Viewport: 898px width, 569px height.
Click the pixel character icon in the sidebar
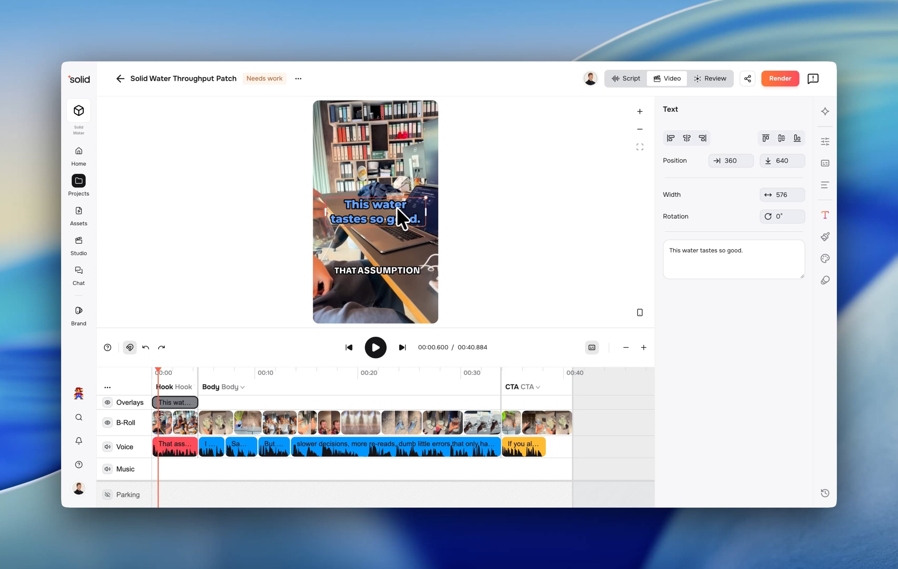coord(79,393)
